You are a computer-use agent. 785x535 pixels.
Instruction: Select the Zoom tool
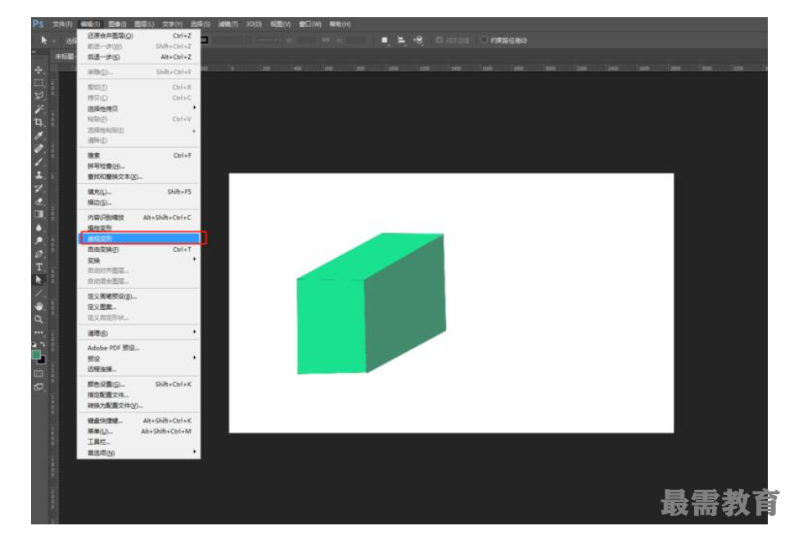(38, 319)
